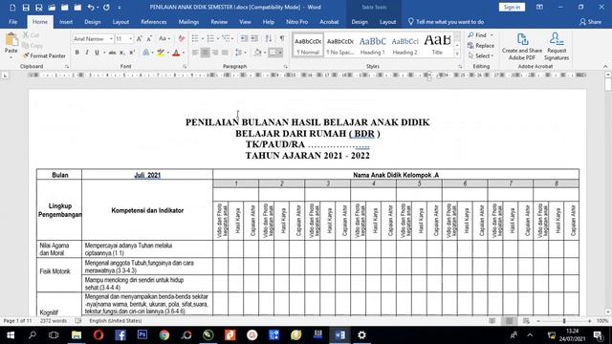Pick text highlight color

(x=160, y=53)
